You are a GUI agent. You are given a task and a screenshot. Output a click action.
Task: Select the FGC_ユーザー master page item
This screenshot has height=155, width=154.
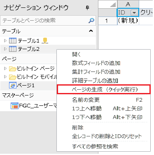38,106
